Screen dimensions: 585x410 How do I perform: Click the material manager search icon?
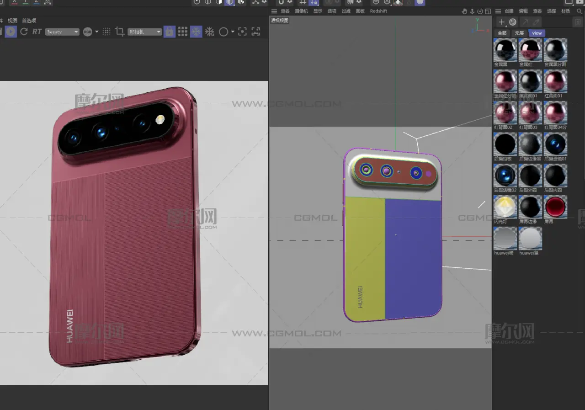coord(580,11)
